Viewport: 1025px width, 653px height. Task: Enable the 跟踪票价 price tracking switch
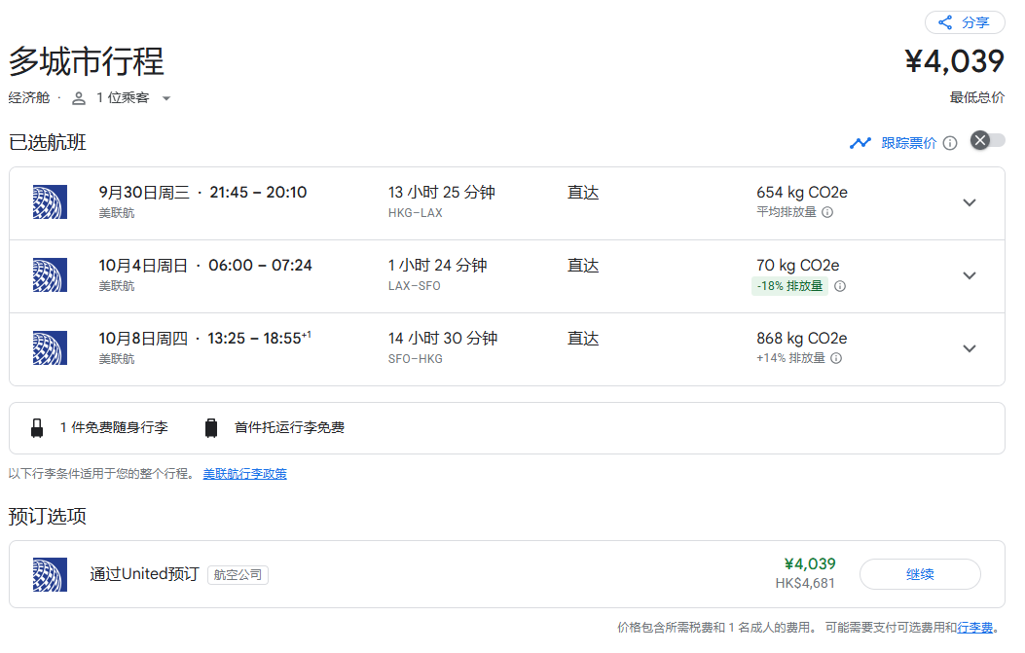(987, 140)
